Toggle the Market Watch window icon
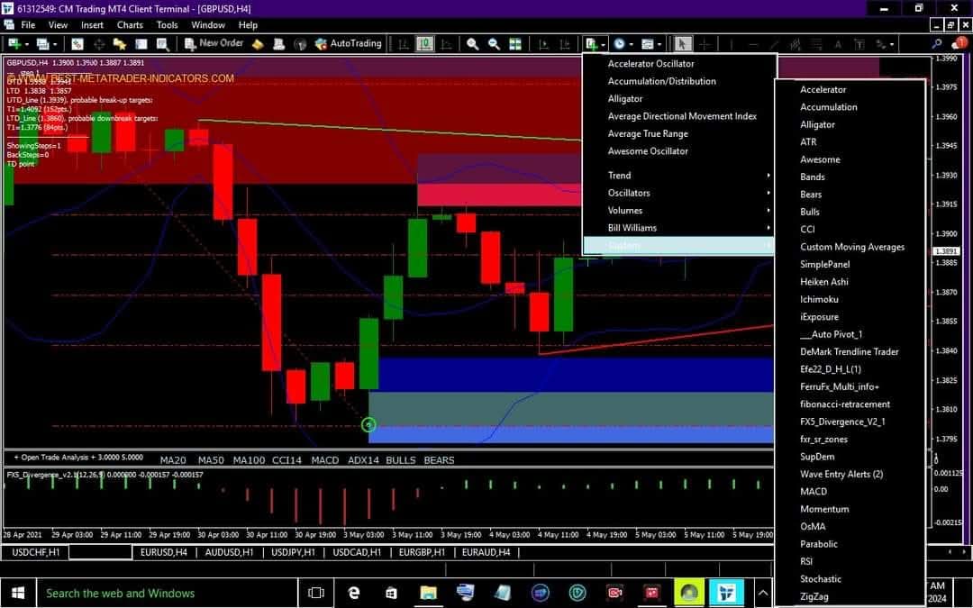This screenshot has width=973, height=608. coord(77,44)
